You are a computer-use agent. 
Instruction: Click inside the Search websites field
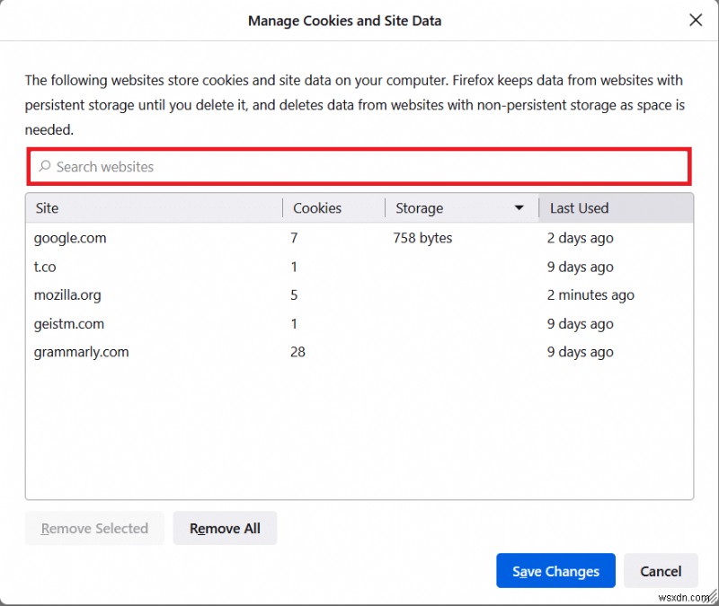[270, 167]
